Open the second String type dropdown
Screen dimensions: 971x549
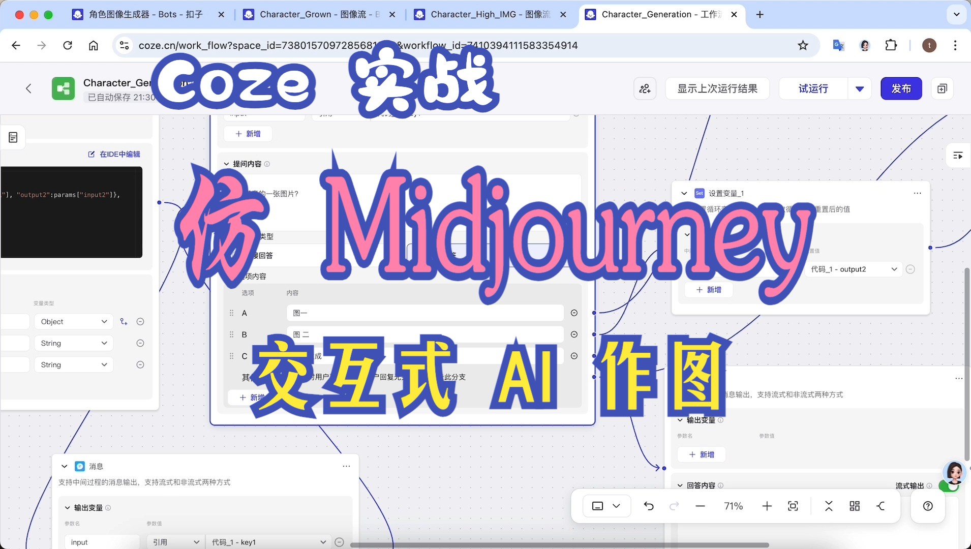(x=74, y=364)
